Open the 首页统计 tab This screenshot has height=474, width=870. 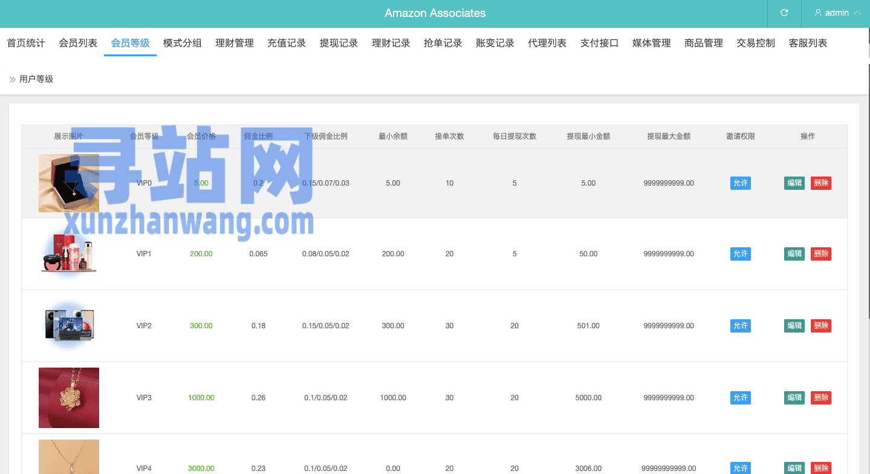26,43
